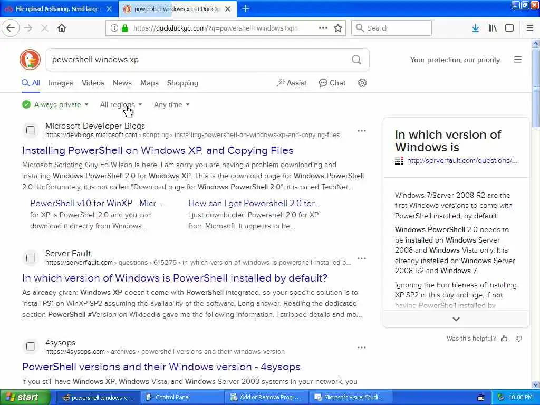The image size is (540, 405).
Task: Click the browser Forward arrow
Action: (x=28, y=28)
